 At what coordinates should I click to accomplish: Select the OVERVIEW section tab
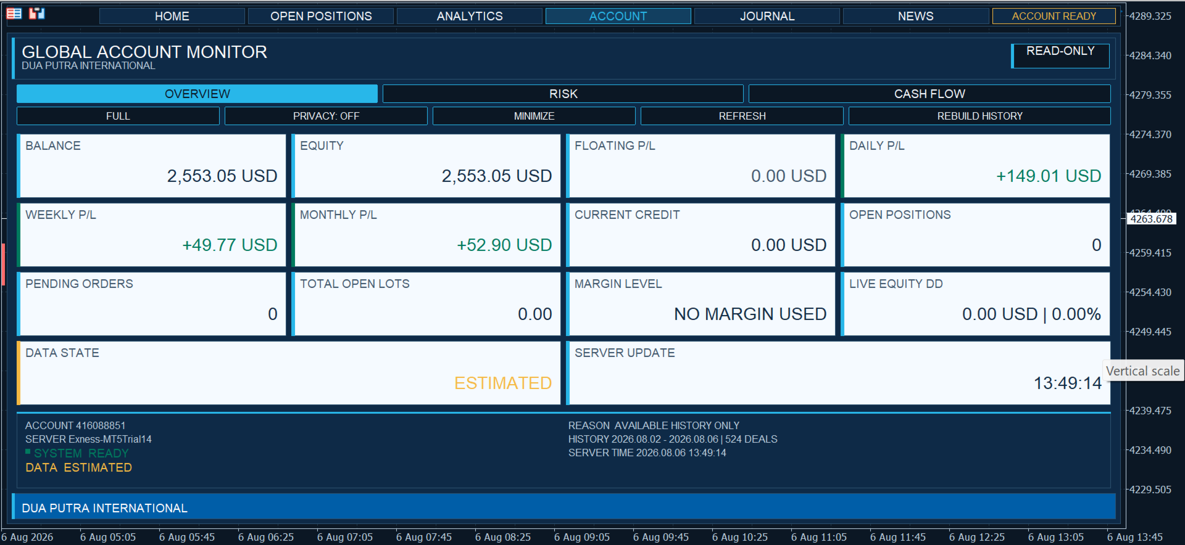click(197, 94)
